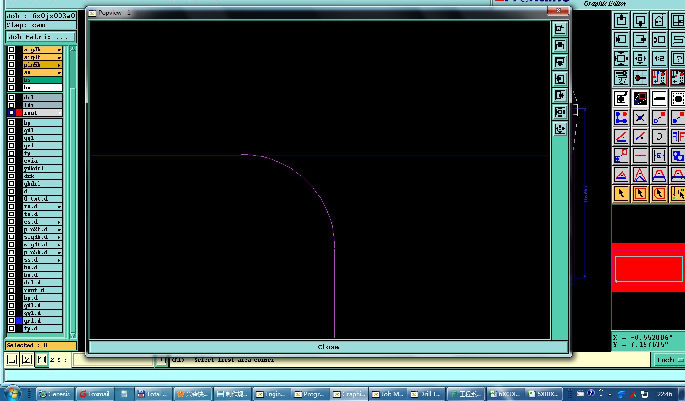Click the red color swatch of rout layer
The width and height of the screenshot is (685, 401).
19,113
